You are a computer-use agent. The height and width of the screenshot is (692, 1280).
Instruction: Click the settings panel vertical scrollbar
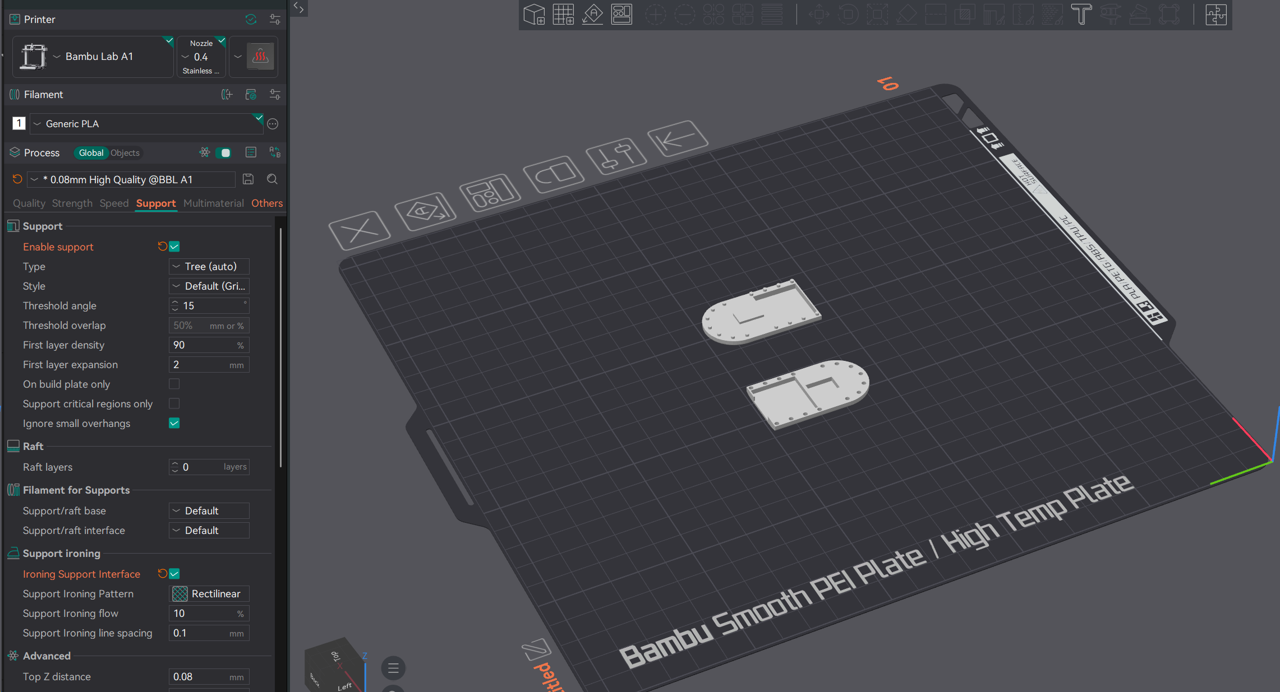coord(280,347)
